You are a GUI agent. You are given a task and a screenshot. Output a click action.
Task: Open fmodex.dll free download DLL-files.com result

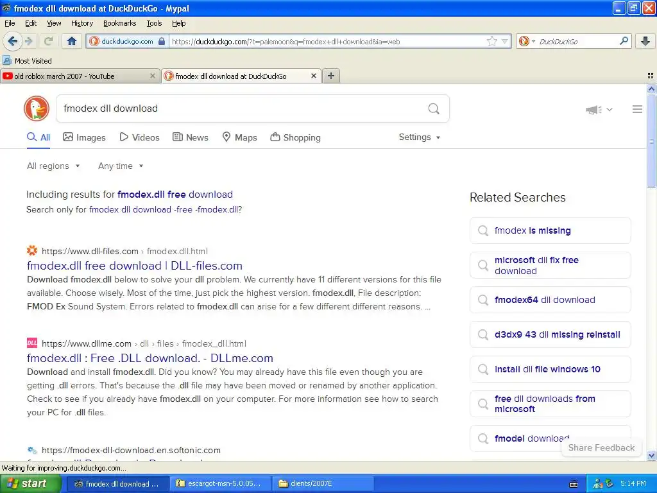135,265
